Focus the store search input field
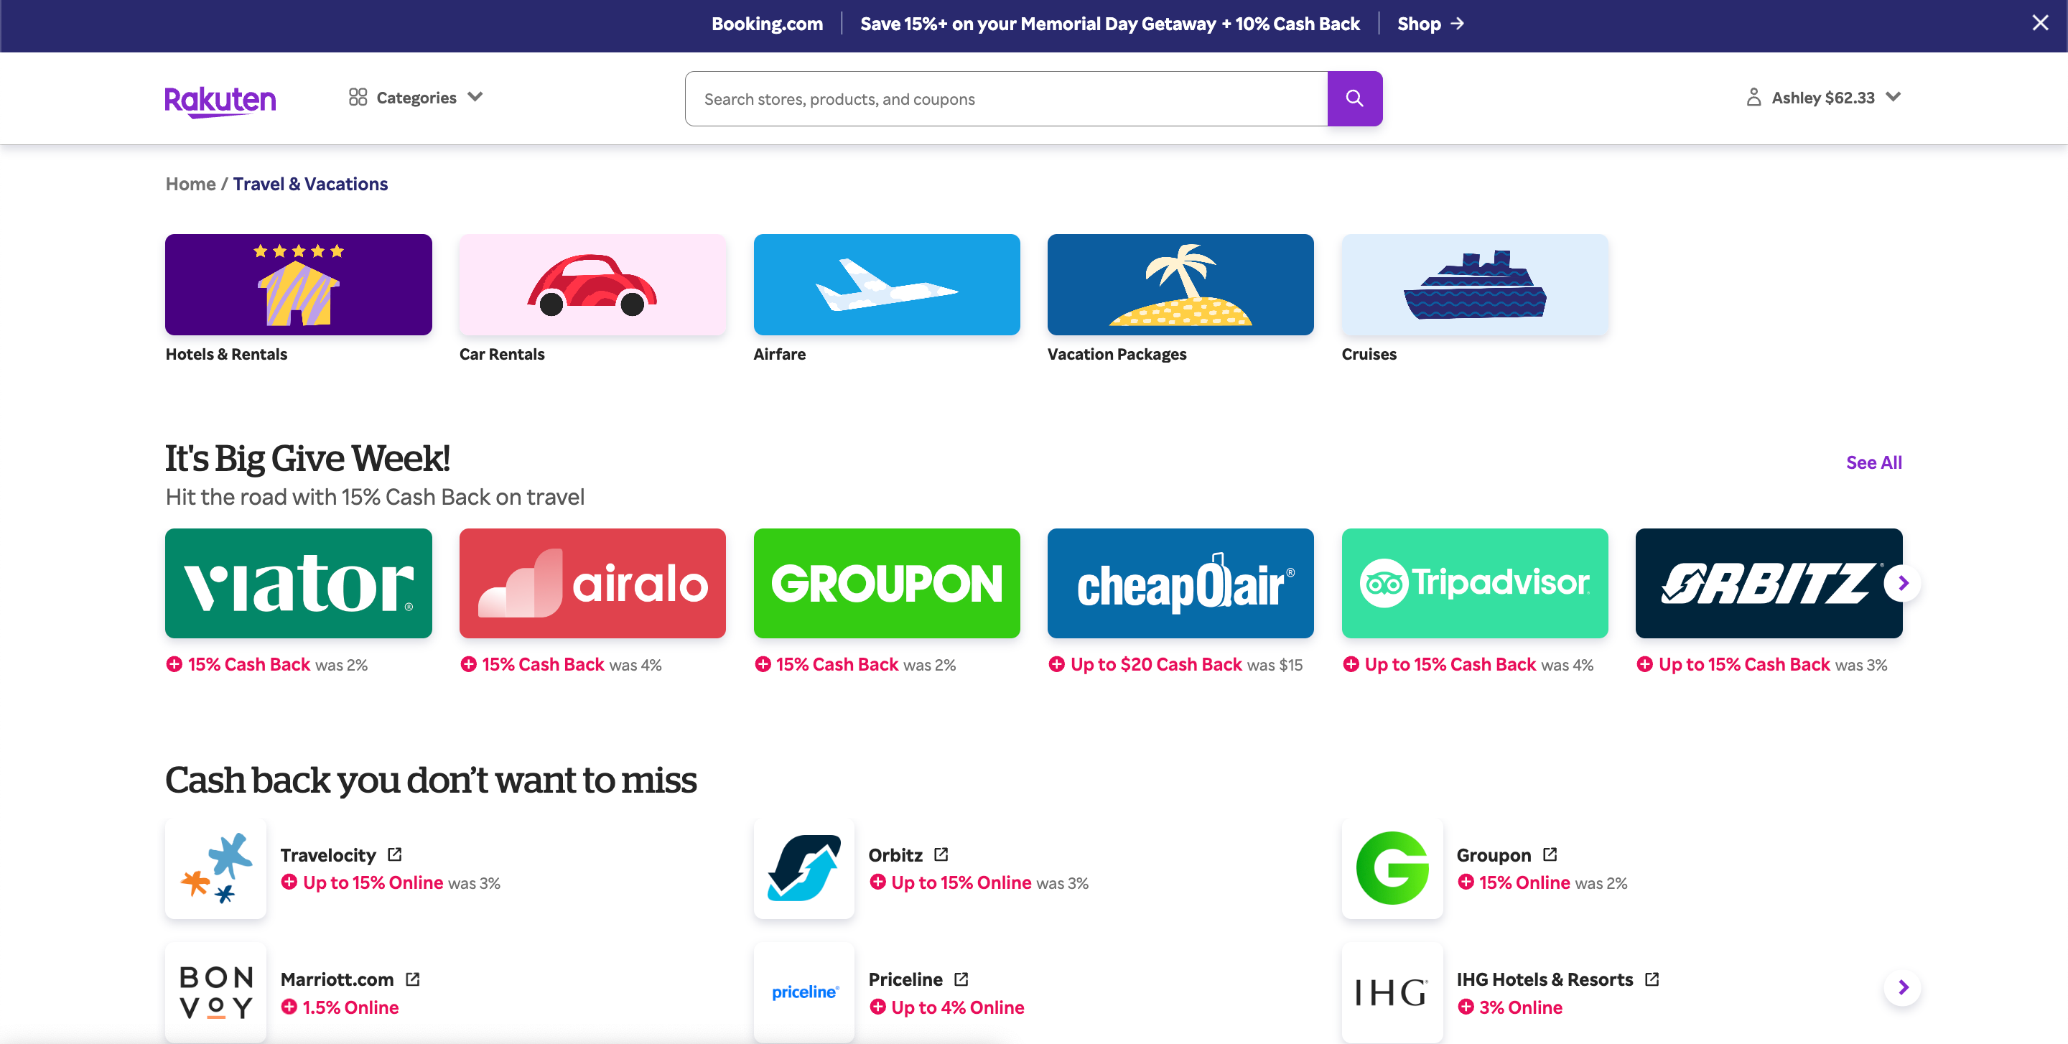This screenshot has height=1044, width=2068. coord(1005,98)
